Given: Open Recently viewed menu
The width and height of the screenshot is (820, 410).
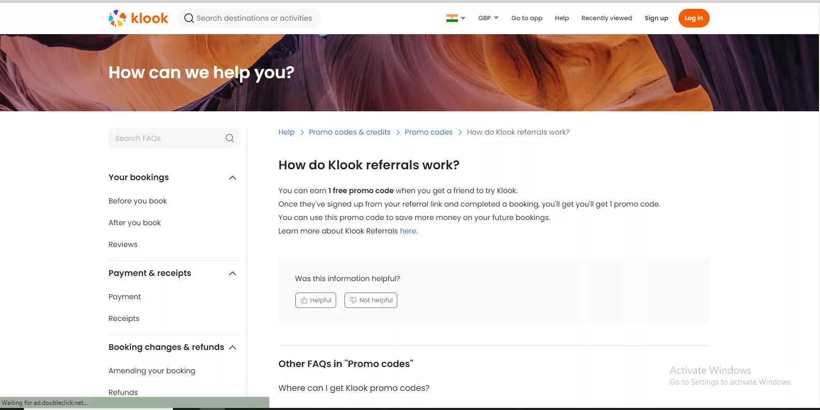Looking at the screenshot, I should point(607,18).
